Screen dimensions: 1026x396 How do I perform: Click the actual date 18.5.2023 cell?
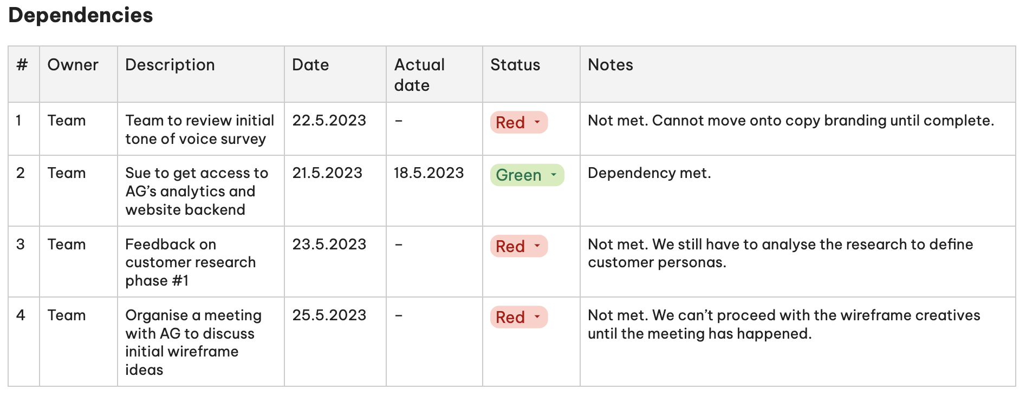428,173
